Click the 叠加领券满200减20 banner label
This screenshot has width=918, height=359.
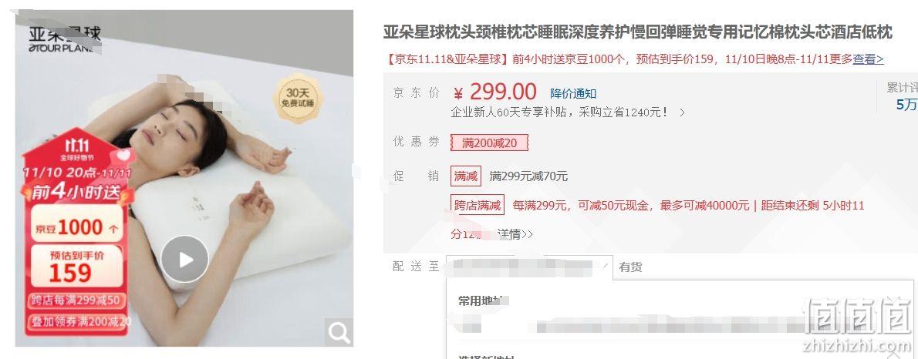[x=78, y=321]
